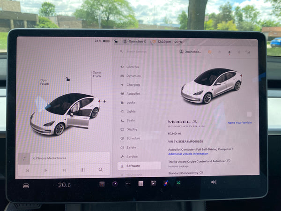Show info for Traffic-Aware Cruise Control

click(x=229, y=160)
